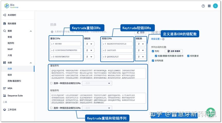
Task: Select 片段 in sidebar
Action: point(10,55)
